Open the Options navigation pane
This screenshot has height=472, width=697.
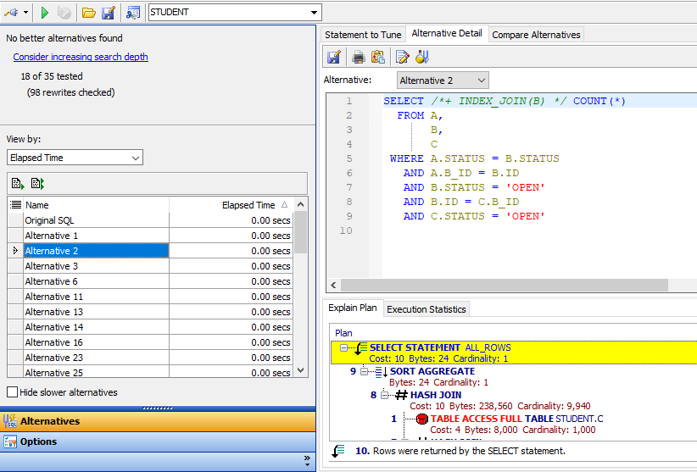point(158,441)
